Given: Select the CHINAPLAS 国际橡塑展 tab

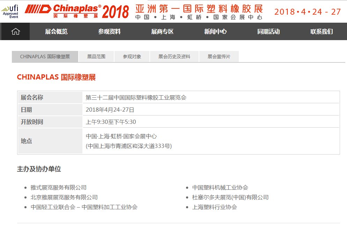Looking at the screenshot, I should (x=45, y=57).
